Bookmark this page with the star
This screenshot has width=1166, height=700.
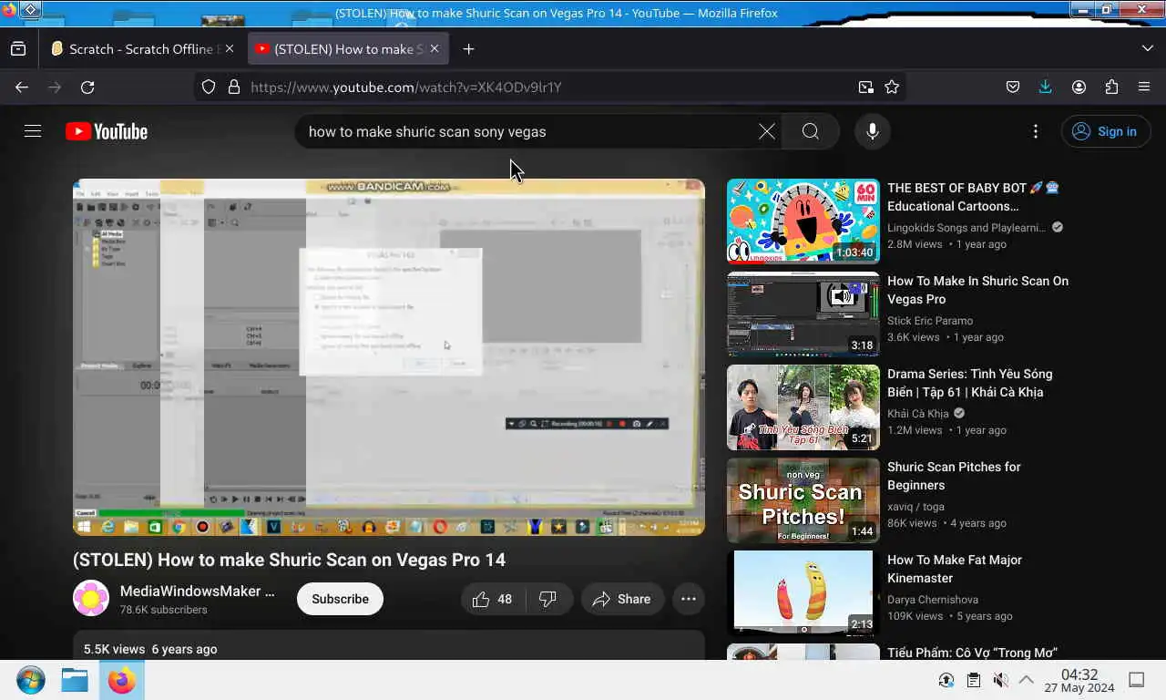point(892,87)
